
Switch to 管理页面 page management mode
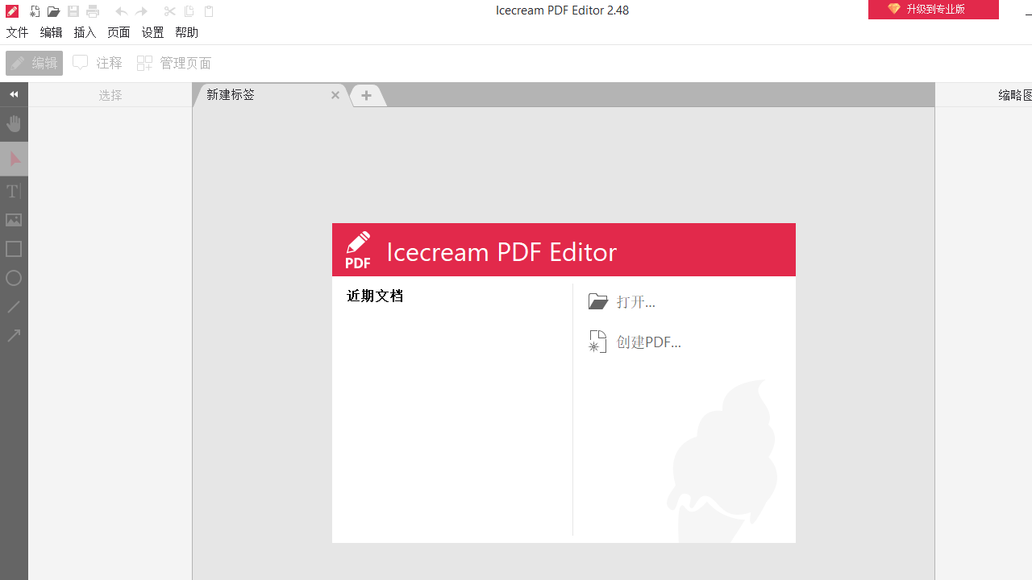click(173, 63)
